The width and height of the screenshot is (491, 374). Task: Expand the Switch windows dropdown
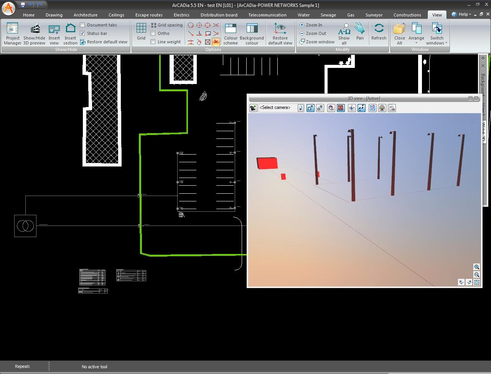437,34
